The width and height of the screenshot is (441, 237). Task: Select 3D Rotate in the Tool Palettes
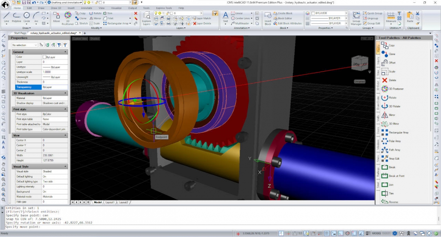391,106
